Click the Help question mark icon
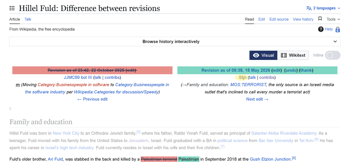The height and width of the screenshot is (163, 348). pyautogui.click(x=321, y=29)
